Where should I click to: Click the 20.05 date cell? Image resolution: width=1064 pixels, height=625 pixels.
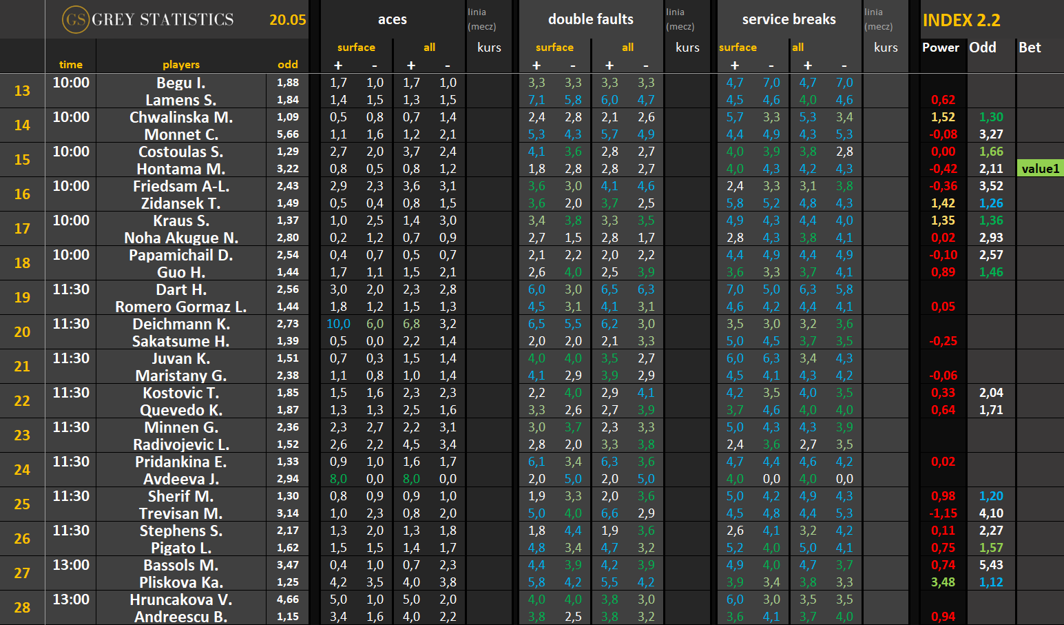coord(288,19)
